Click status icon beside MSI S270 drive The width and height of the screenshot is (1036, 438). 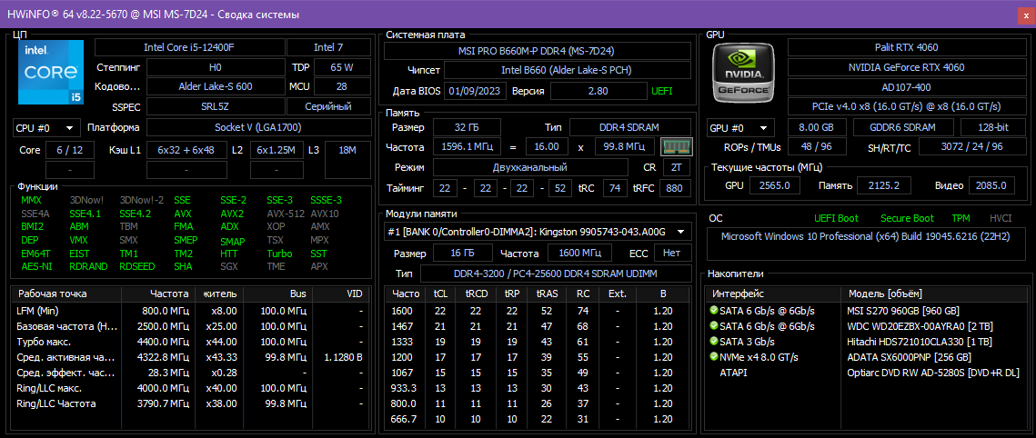click(714, 310)
